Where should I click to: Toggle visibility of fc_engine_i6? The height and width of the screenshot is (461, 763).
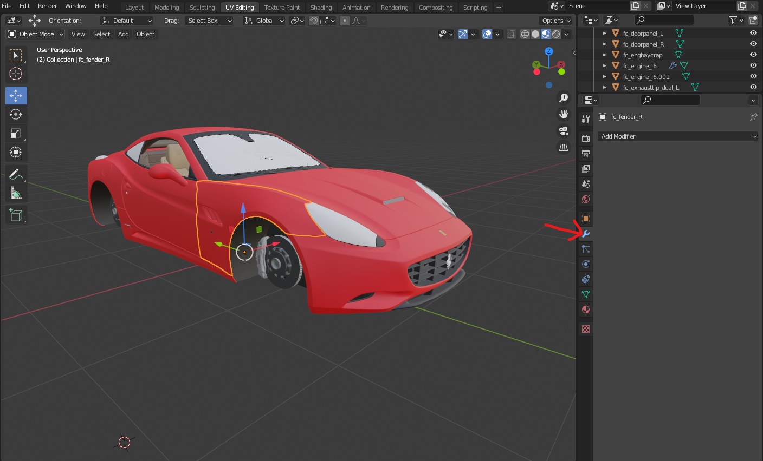coord(753,65)
